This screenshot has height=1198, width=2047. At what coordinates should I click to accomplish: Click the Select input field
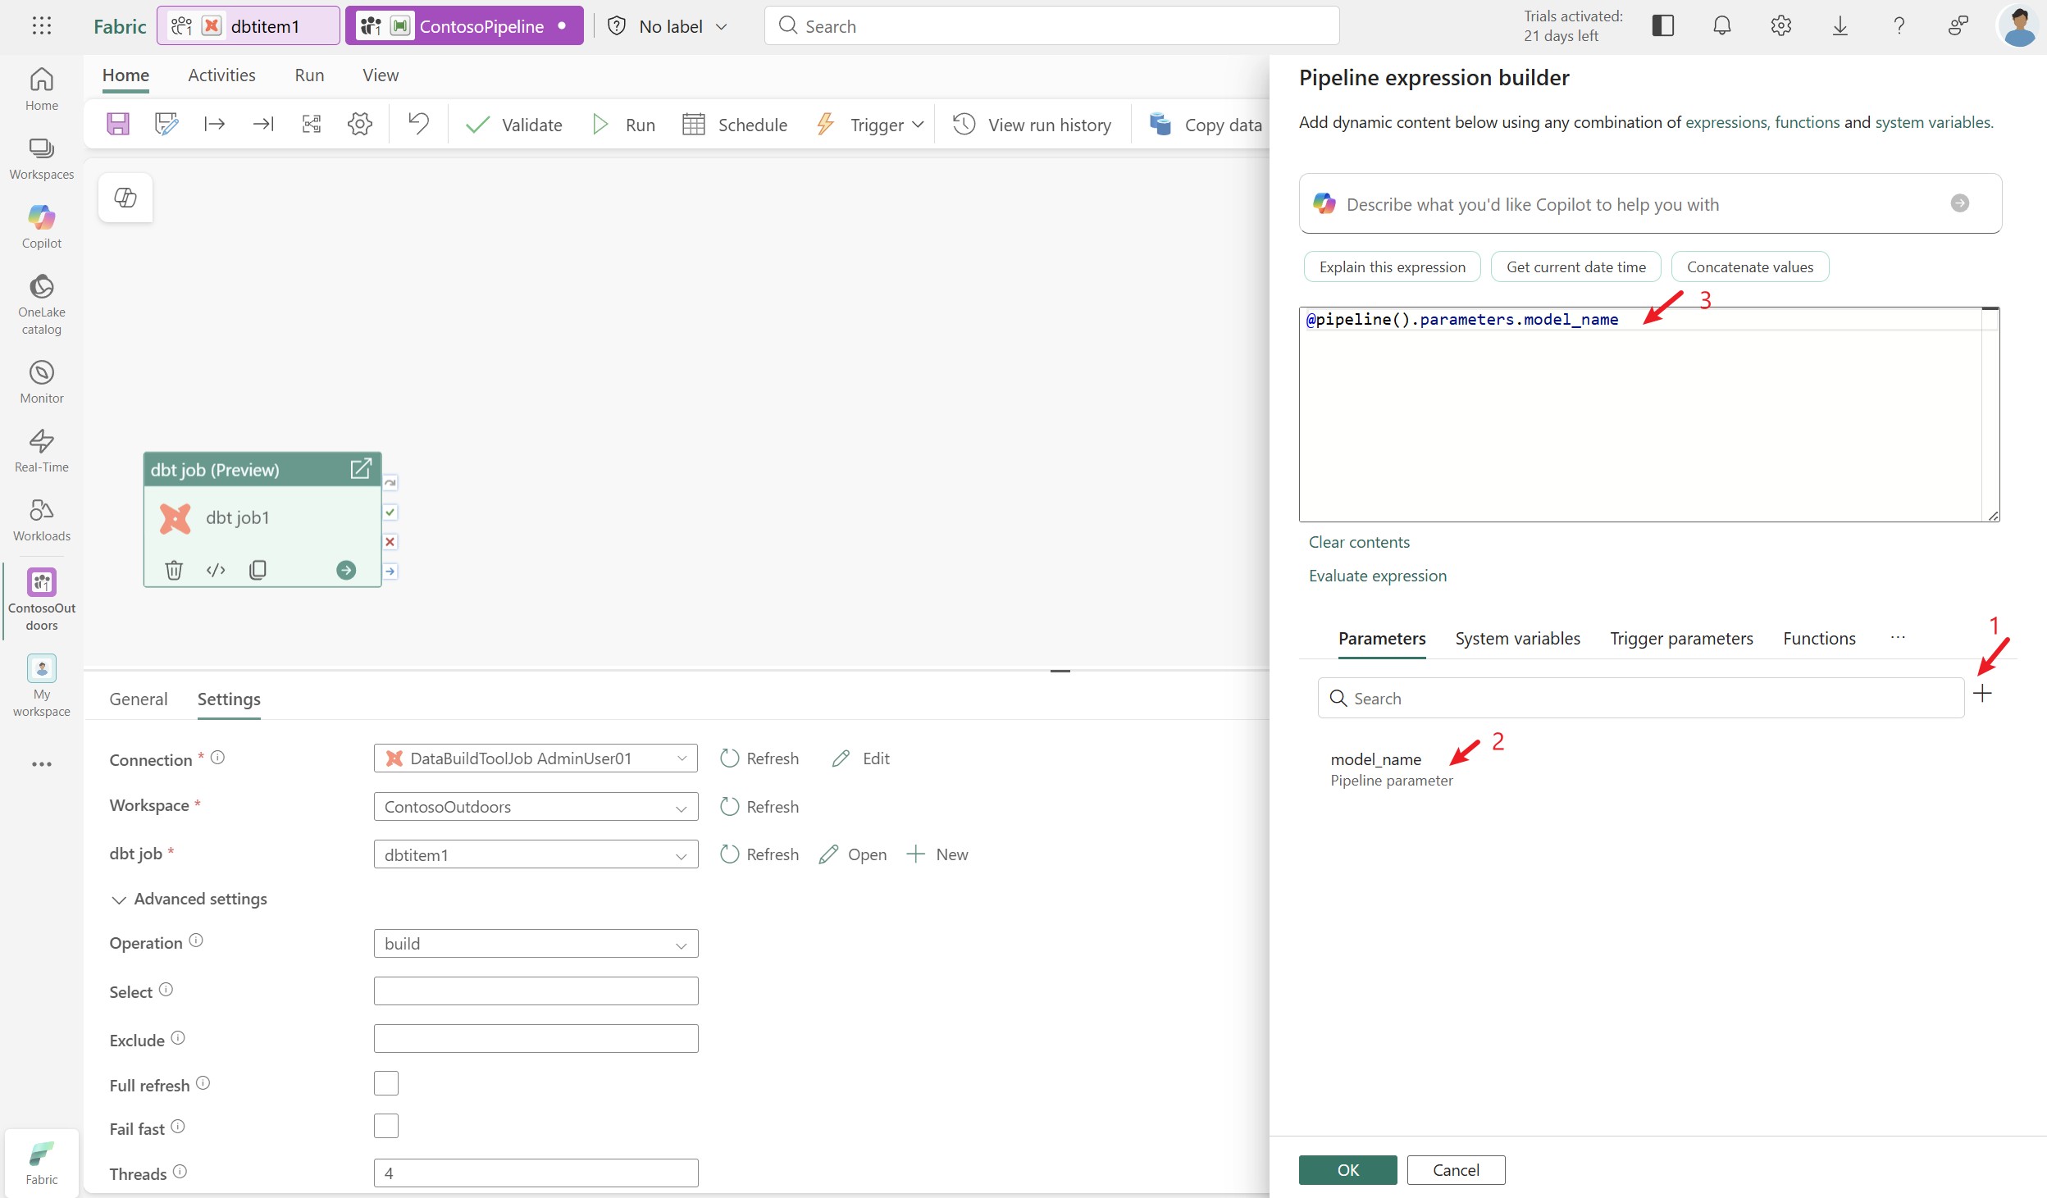click(536, 991)
